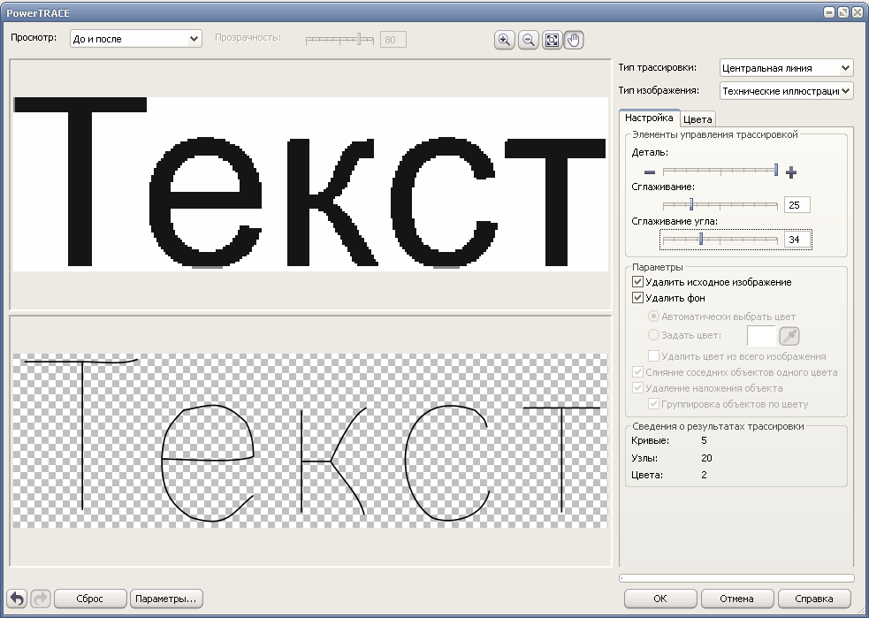Uncheck the Удалить фон checkbox
Image resolution: width=869 pixels, height=618 pixels.
tap(638, 298)
